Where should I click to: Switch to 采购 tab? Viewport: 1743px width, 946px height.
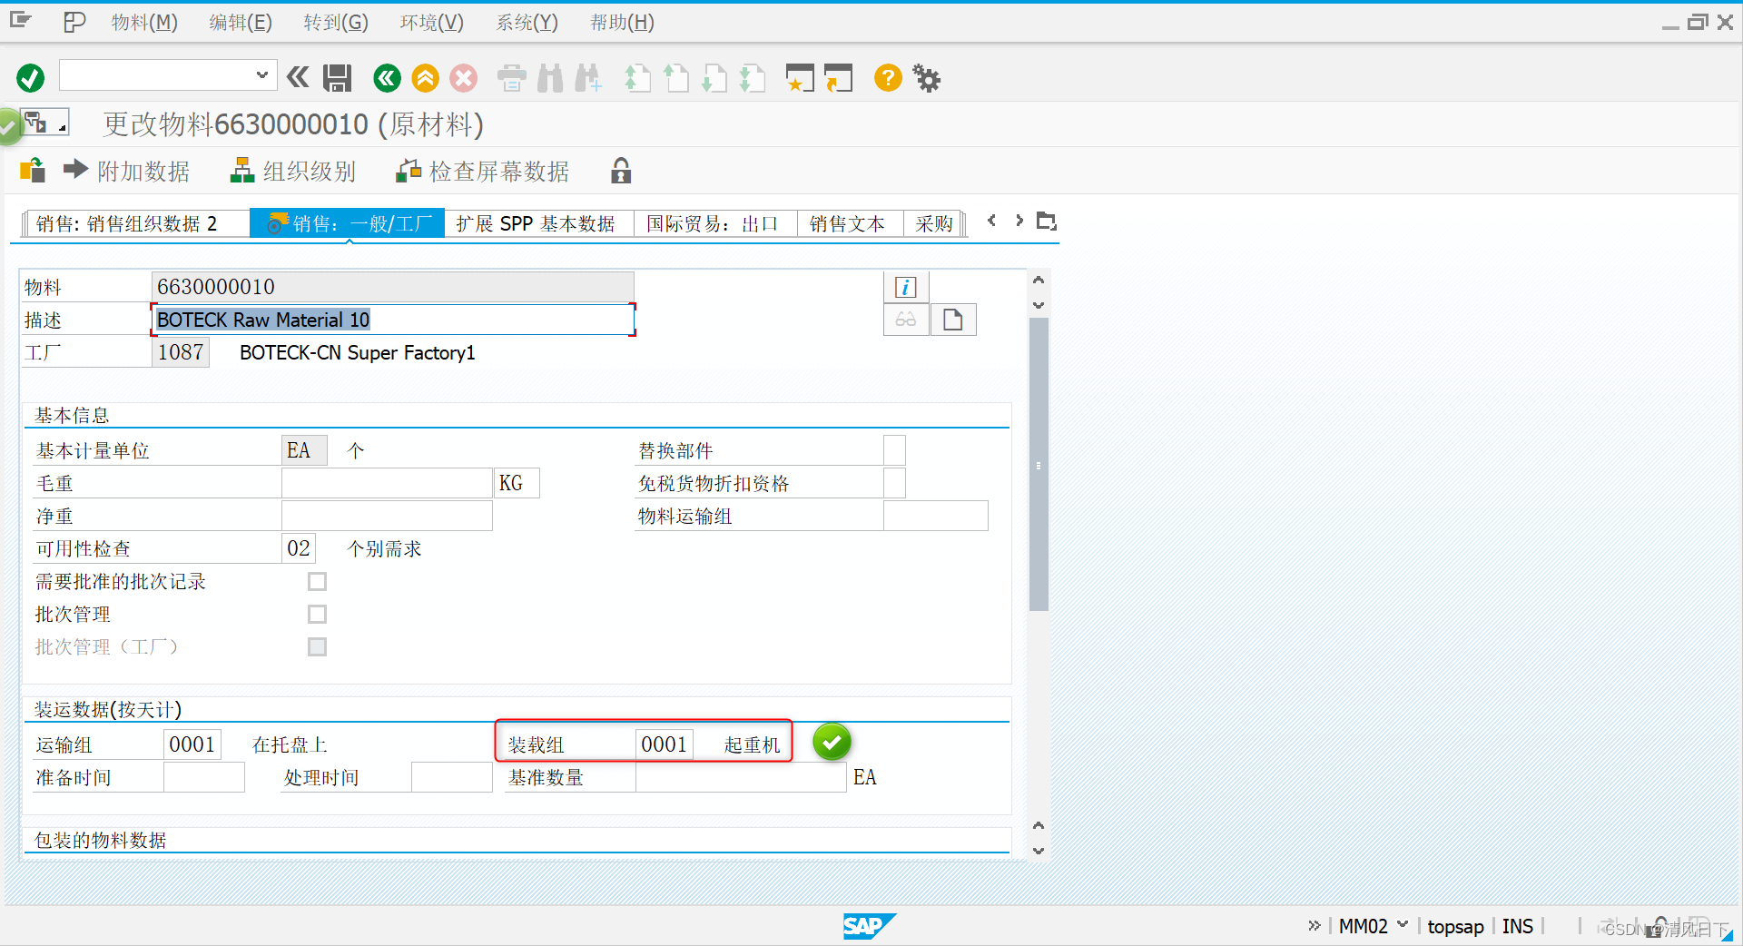[934, 223]
